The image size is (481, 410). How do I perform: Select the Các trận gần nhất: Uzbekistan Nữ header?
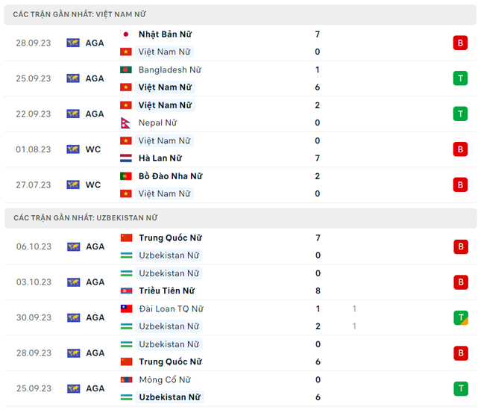click(85, 218)
